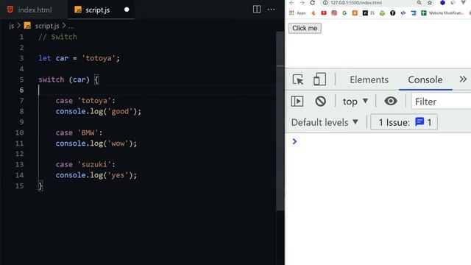Screen dimensions: 471x265
Task: Activate the DevTools inspect element picker
Action: pyautogui.click(x=297, y=79)
